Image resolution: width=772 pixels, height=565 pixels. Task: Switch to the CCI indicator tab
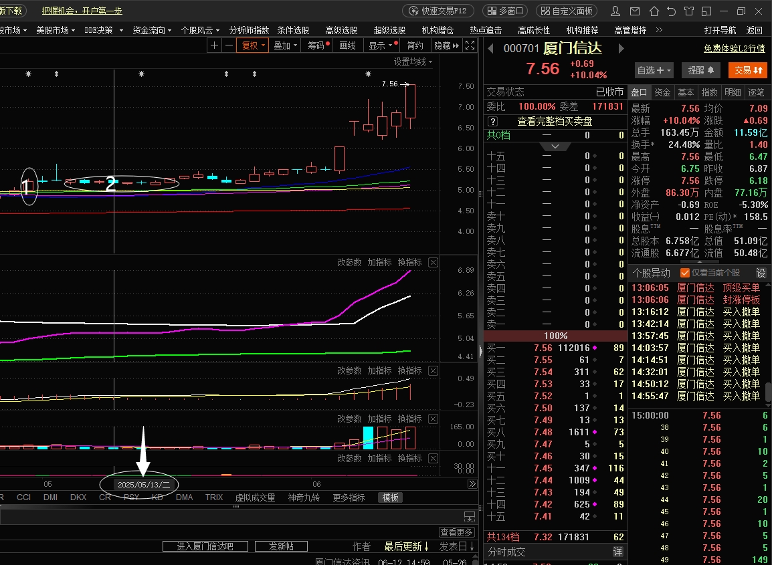(23, 497)
